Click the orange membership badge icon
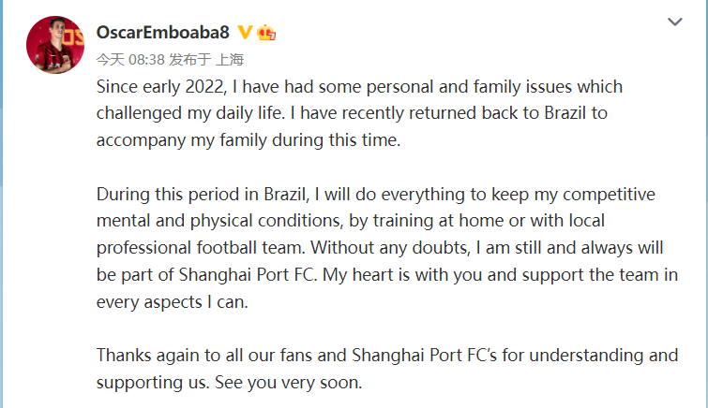Viewport: 708px width, 408px height. point(265,33)
